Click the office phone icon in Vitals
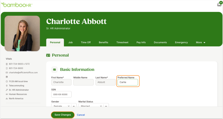This screenshot has width=223, height=119. pyautogui.click(x=7, y=64)
